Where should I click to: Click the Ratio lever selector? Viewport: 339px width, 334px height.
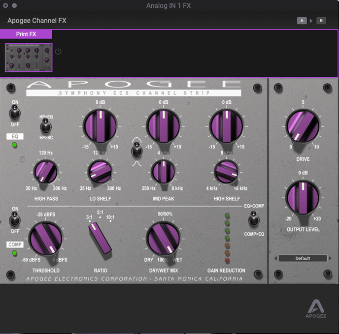click(x=100, y=238)
